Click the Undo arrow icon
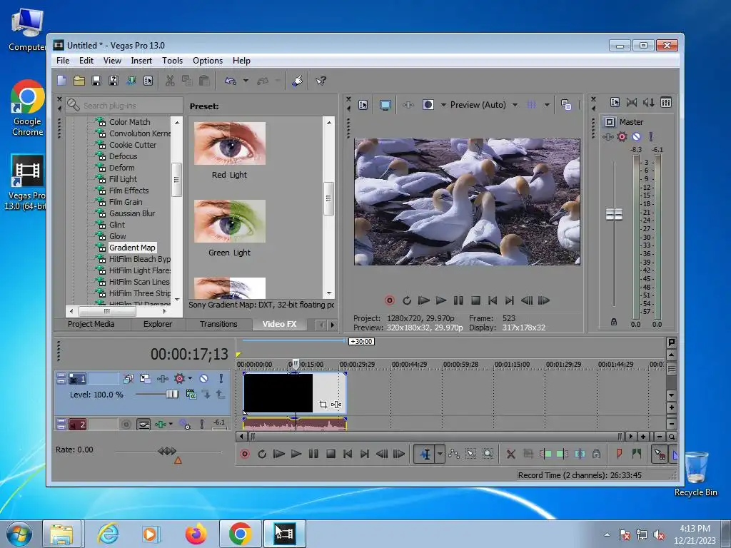 tap(231, 81)
